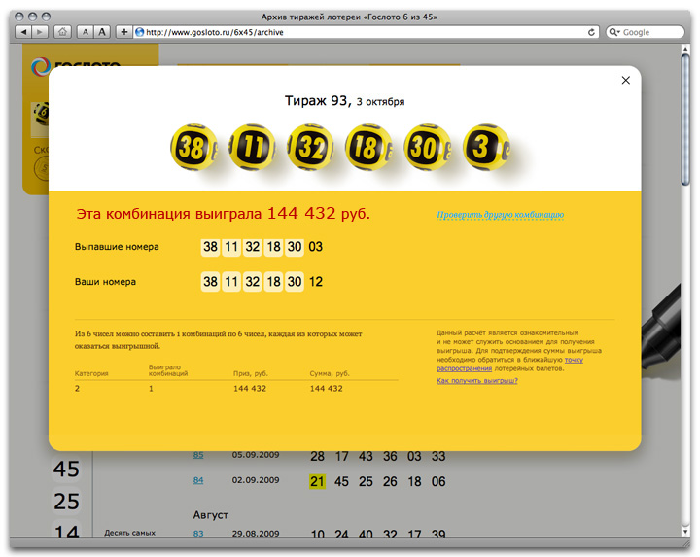Open draw 85 link in archive

pos(198,455)
